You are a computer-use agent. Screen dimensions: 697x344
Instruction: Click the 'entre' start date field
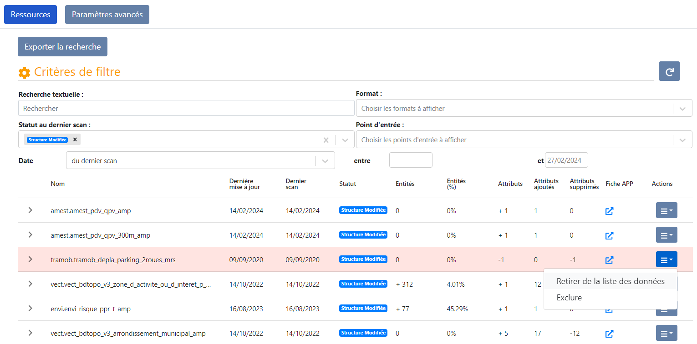coord(411,160)
